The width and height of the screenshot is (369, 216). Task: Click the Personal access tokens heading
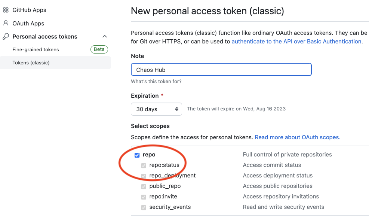[45, 37]
